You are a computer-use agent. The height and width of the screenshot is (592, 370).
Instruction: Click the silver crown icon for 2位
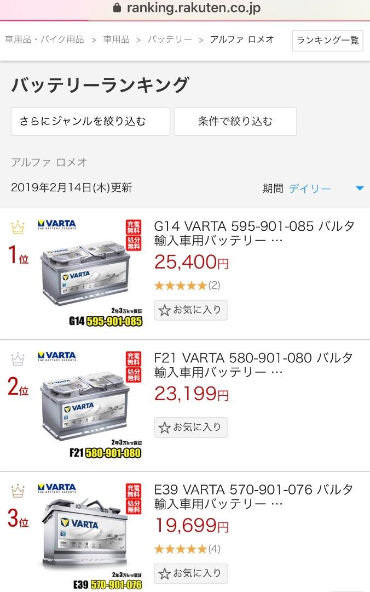click(x=18, y=359)
